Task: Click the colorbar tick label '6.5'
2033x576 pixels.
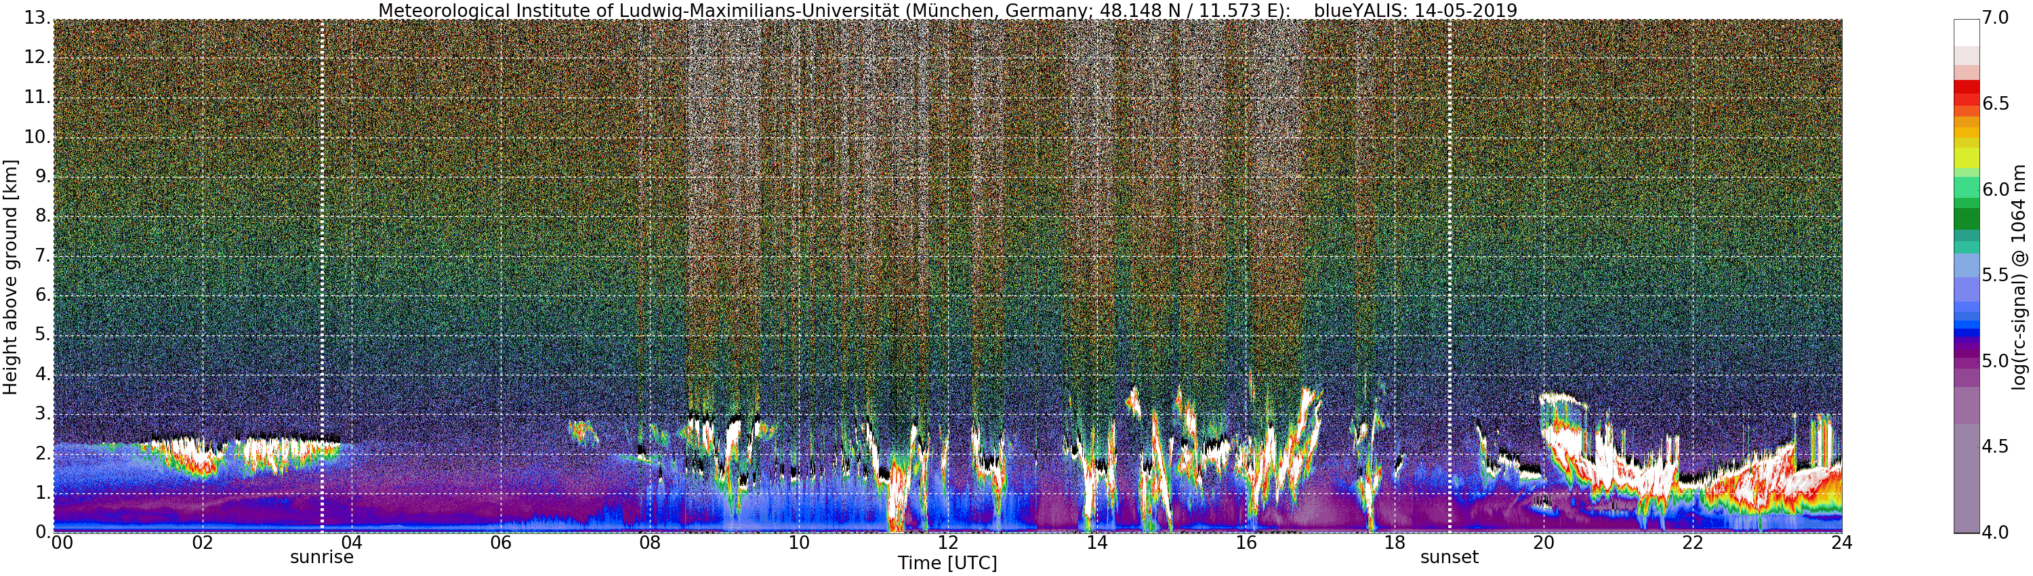Action: (x=1995, y=104)
